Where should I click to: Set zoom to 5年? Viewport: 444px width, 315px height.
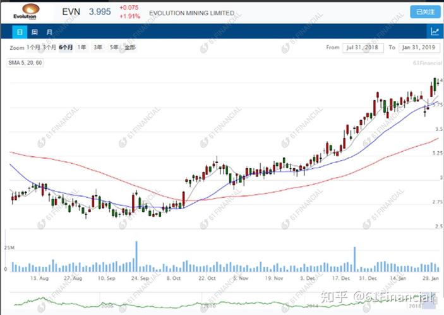coord(114,47)
